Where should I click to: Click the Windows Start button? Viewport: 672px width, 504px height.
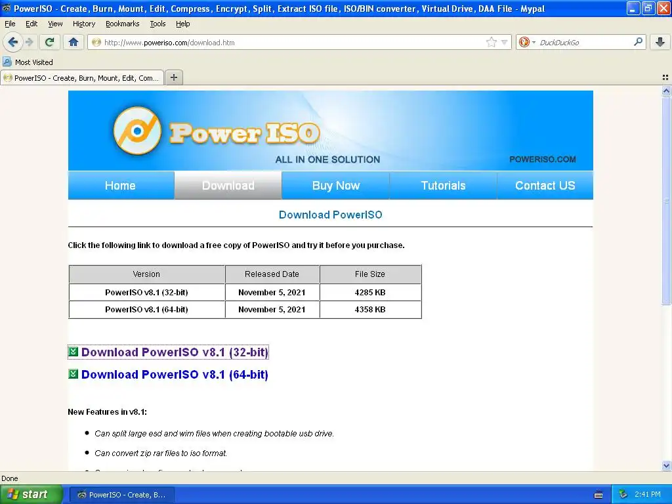31,494
